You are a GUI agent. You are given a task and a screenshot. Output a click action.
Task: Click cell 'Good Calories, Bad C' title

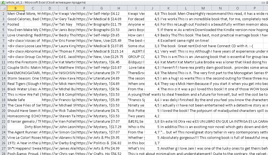click(24, 19)
